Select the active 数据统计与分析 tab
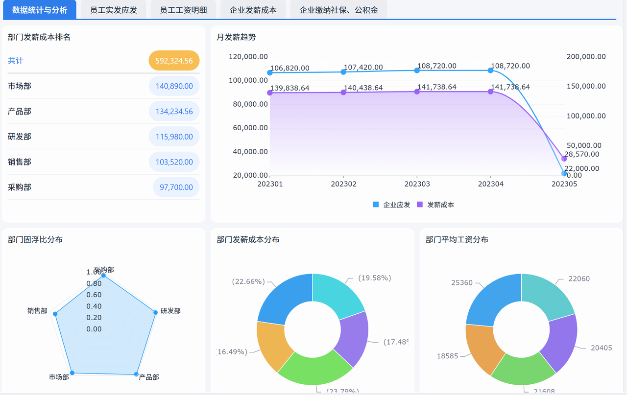The image size is (627, 395). [40, 10]
